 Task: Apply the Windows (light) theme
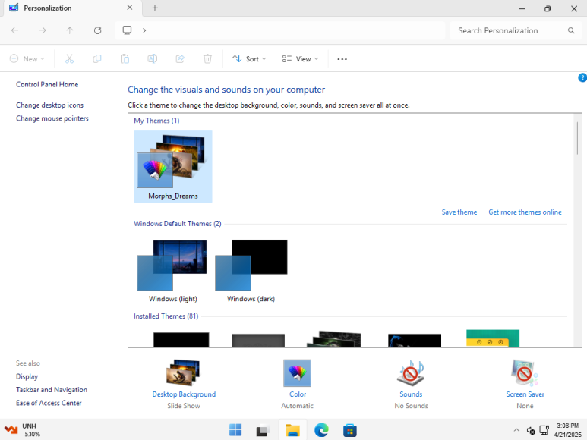172,271
